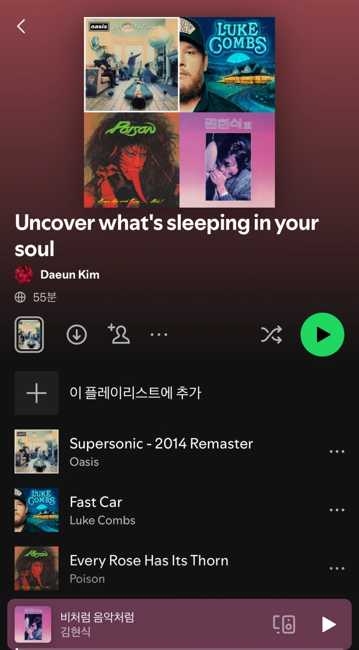359x650 pixels.
Task: Select the Fast Car track by Luke Combs
Action: pyautogui.click(x=179, y=510)
